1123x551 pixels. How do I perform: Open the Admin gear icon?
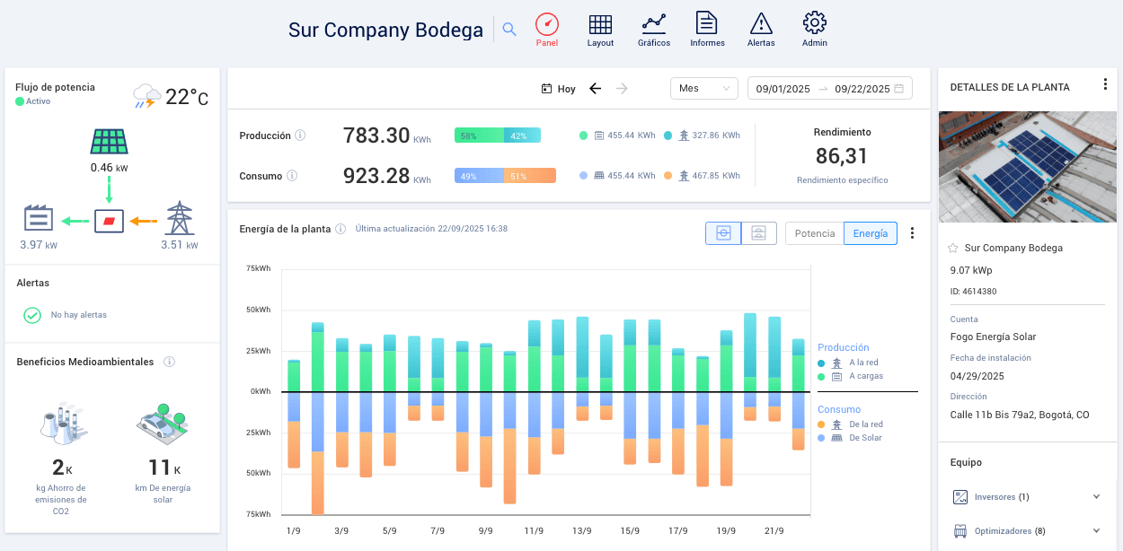814,24
